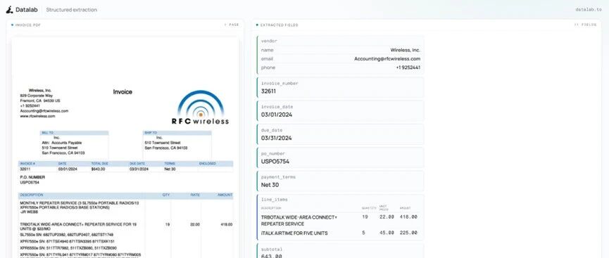This screenshot has height=258, width=609.
Task: Click the 225.00 amount in extracted line items
Action: coord(408,233)
